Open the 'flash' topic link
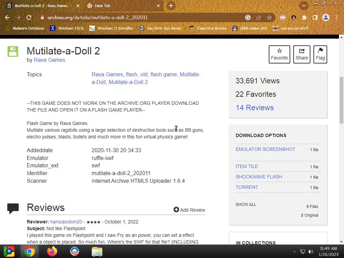The width and height of the screenshot is (344, 258). click(x=132, y=74)
